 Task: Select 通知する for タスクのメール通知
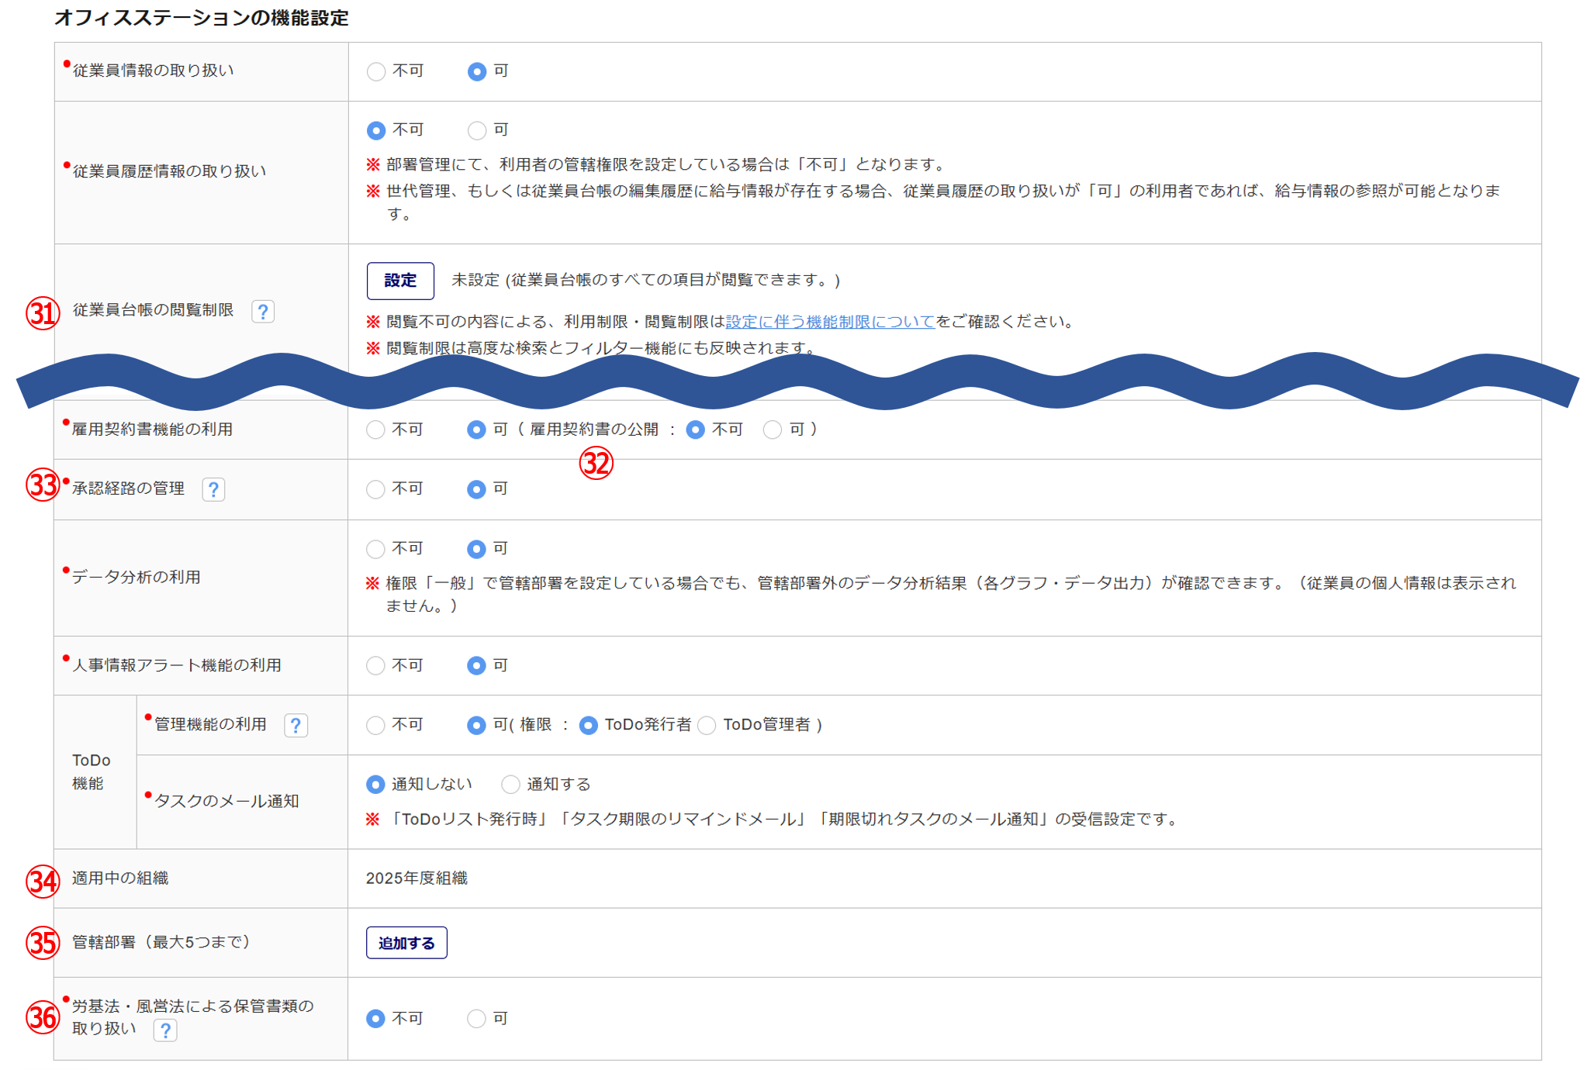pyautogui.click(x=510, y=785)
